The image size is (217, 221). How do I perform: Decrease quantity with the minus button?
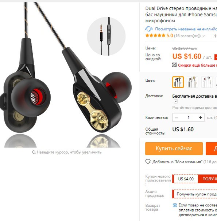pyautogui.click(x=177, y=117)
